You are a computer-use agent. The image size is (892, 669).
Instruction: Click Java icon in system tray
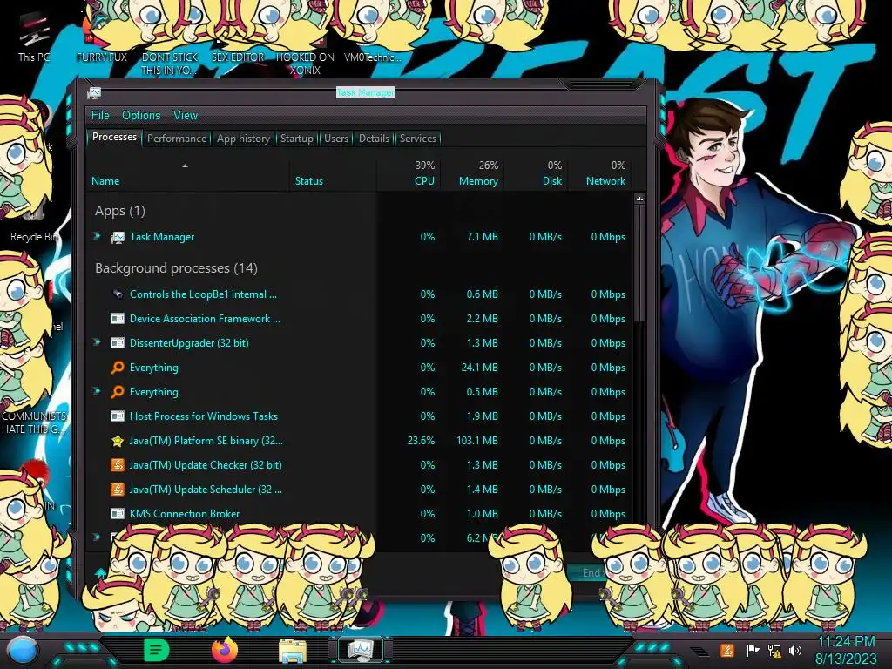[726, 650]
